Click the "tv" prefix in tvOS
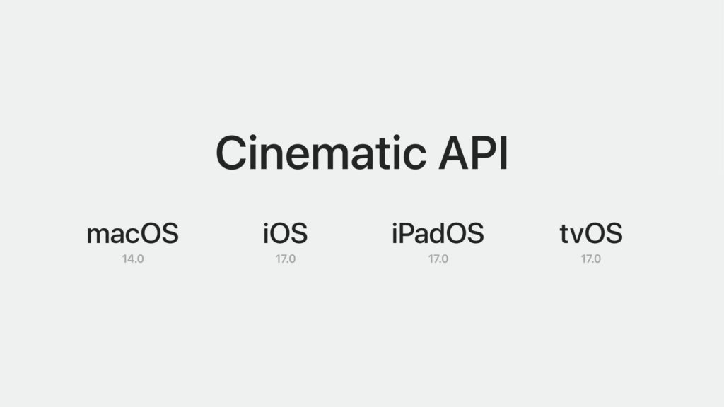724x407 pixels. click(571, 235)
